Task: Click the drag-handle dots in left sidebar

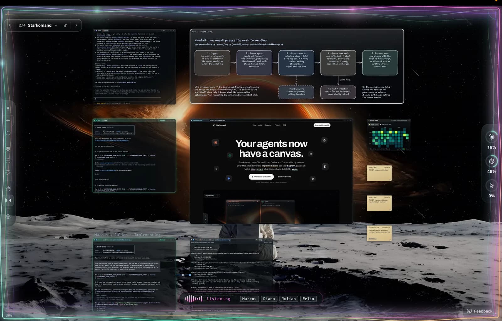Action: (x=8, y=109)
